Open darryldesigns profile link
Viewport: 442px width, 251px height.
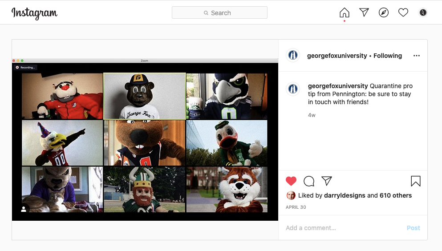[x=345, y=195]
